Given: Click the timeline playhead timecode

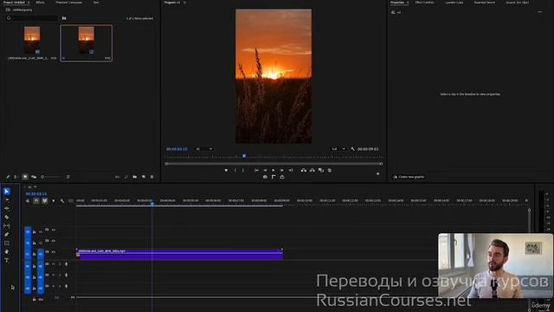Looking at the screenshot, I should pos(36,194).
